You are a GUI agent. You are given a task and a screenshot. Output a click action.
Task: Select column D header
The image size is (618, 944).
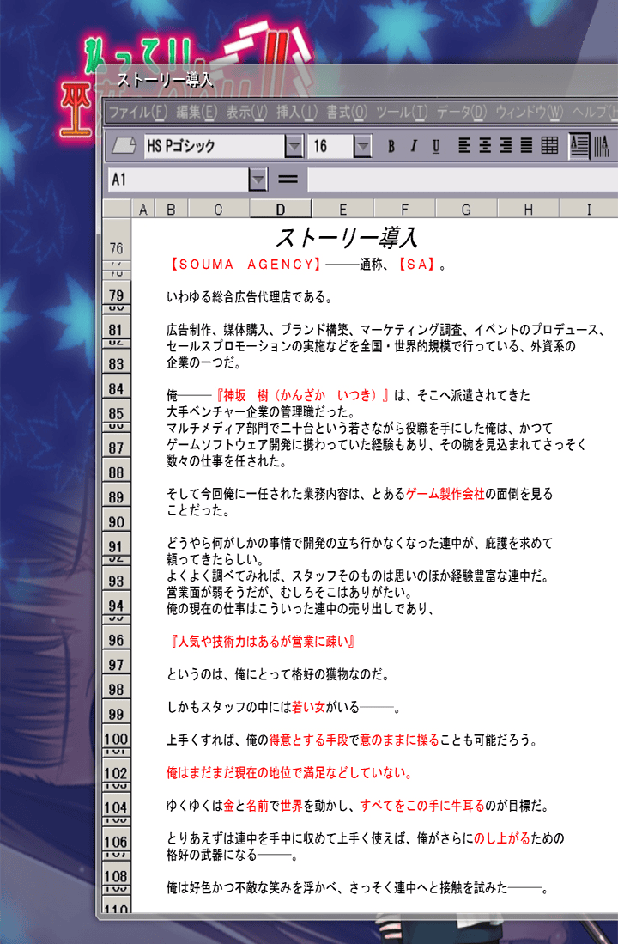(x=280, y=209)
